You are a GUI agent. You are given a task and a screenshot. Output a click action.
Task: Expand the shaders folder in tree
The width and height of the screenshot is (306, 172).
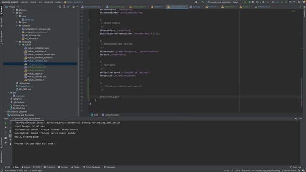(x=14, y=10)
